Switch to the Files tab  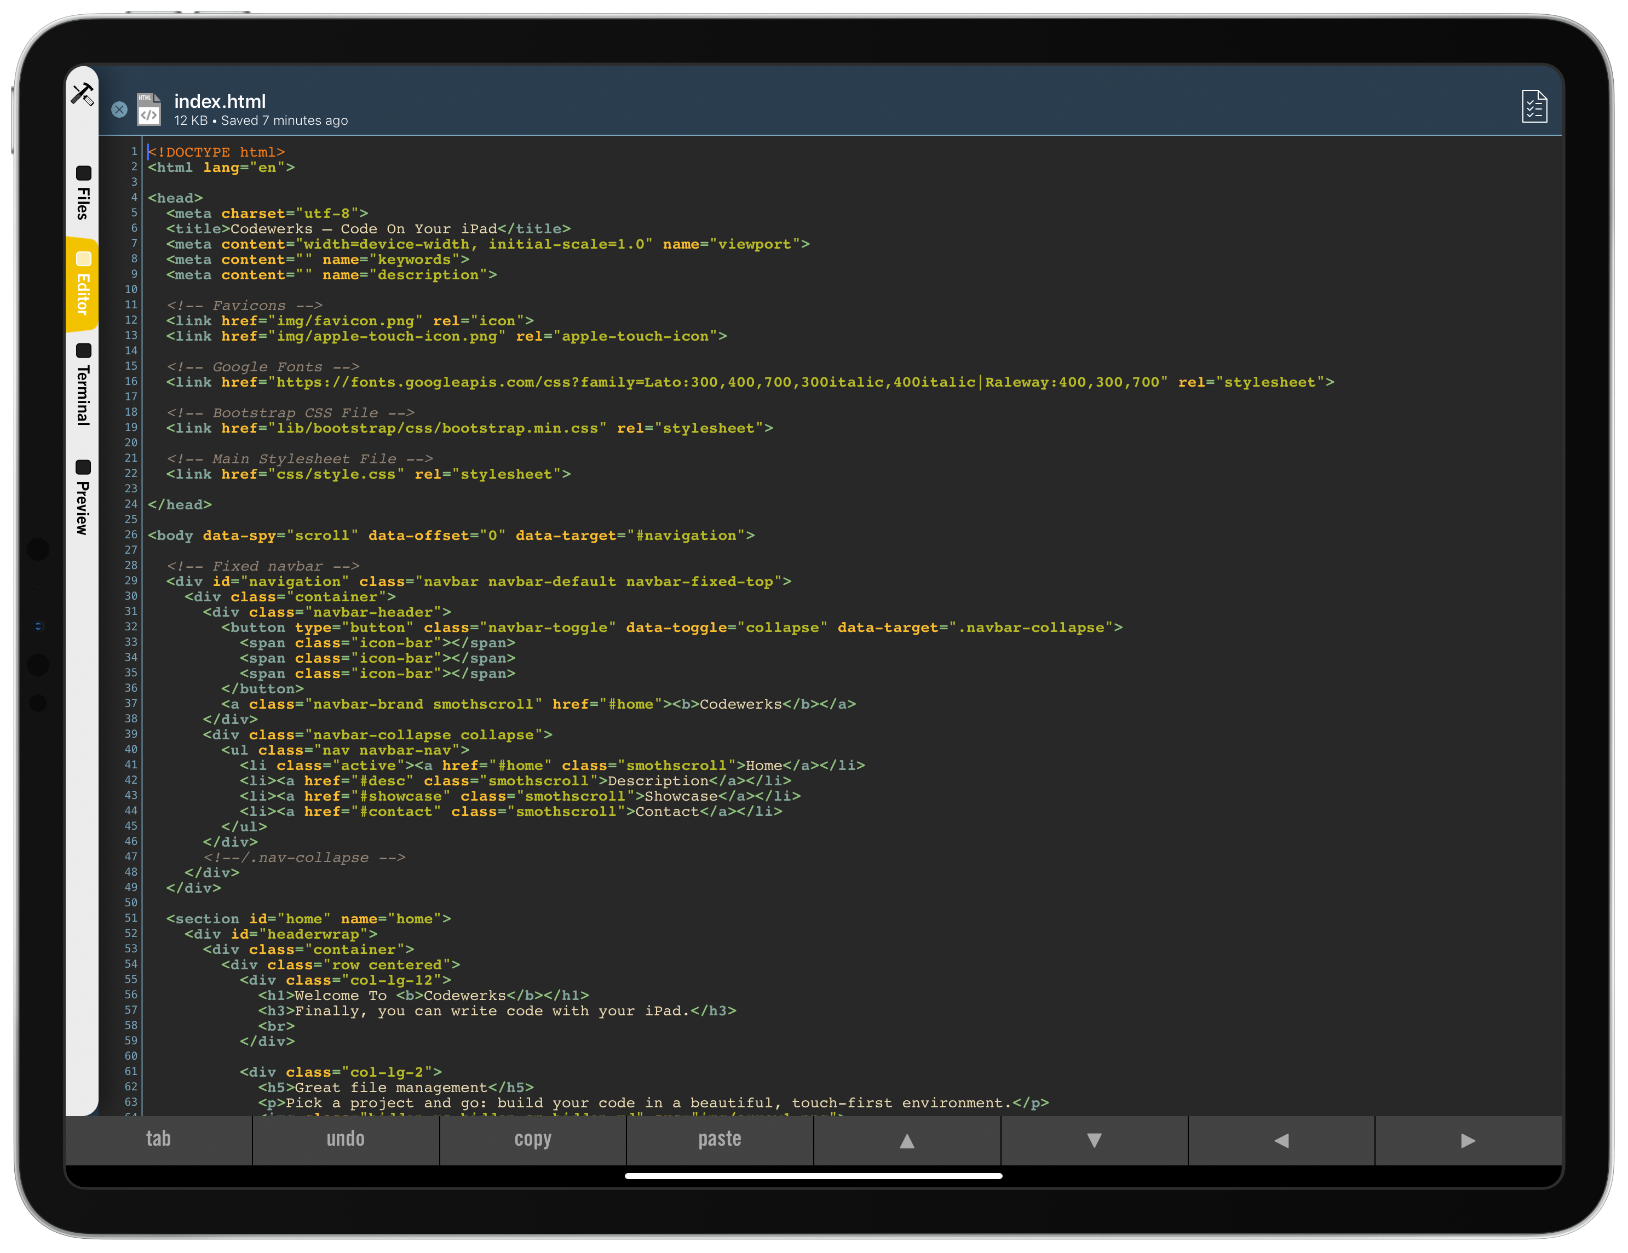pyautogui.click(x=83, y=193)
